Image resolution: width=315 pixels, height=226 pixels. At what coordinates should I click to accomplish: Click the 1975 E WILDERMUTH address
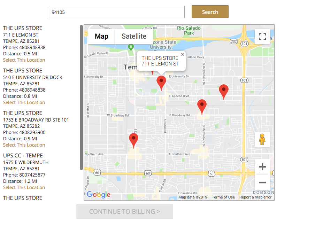(x=26, y=162)
